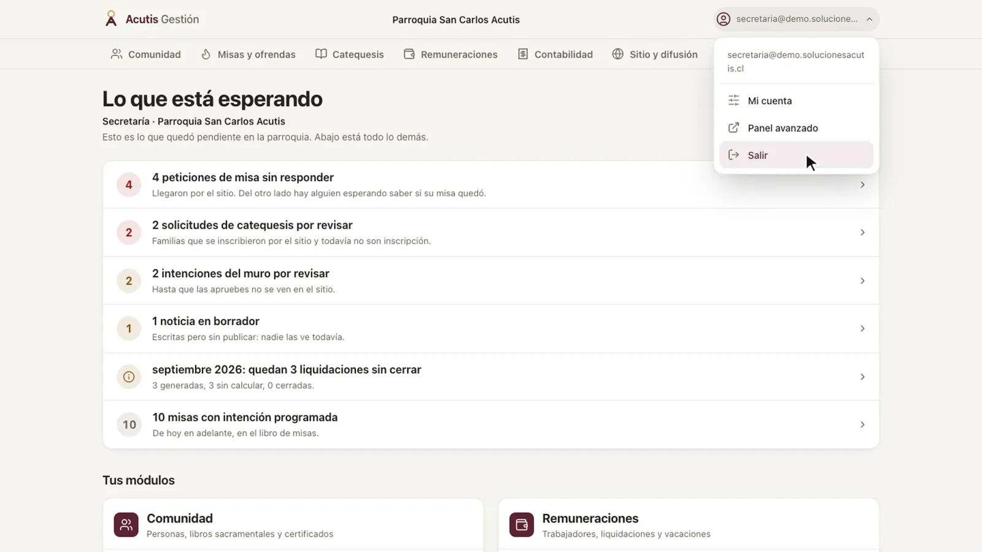Expand chevron on liquidaciones sin cerrar row
Viewport: 982px width, 552px height.
862,377
